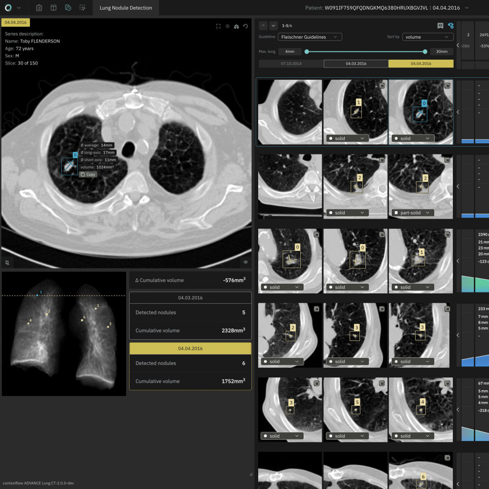
Task: Reset the CT view with the undo arrow
Action: point(245,26)
